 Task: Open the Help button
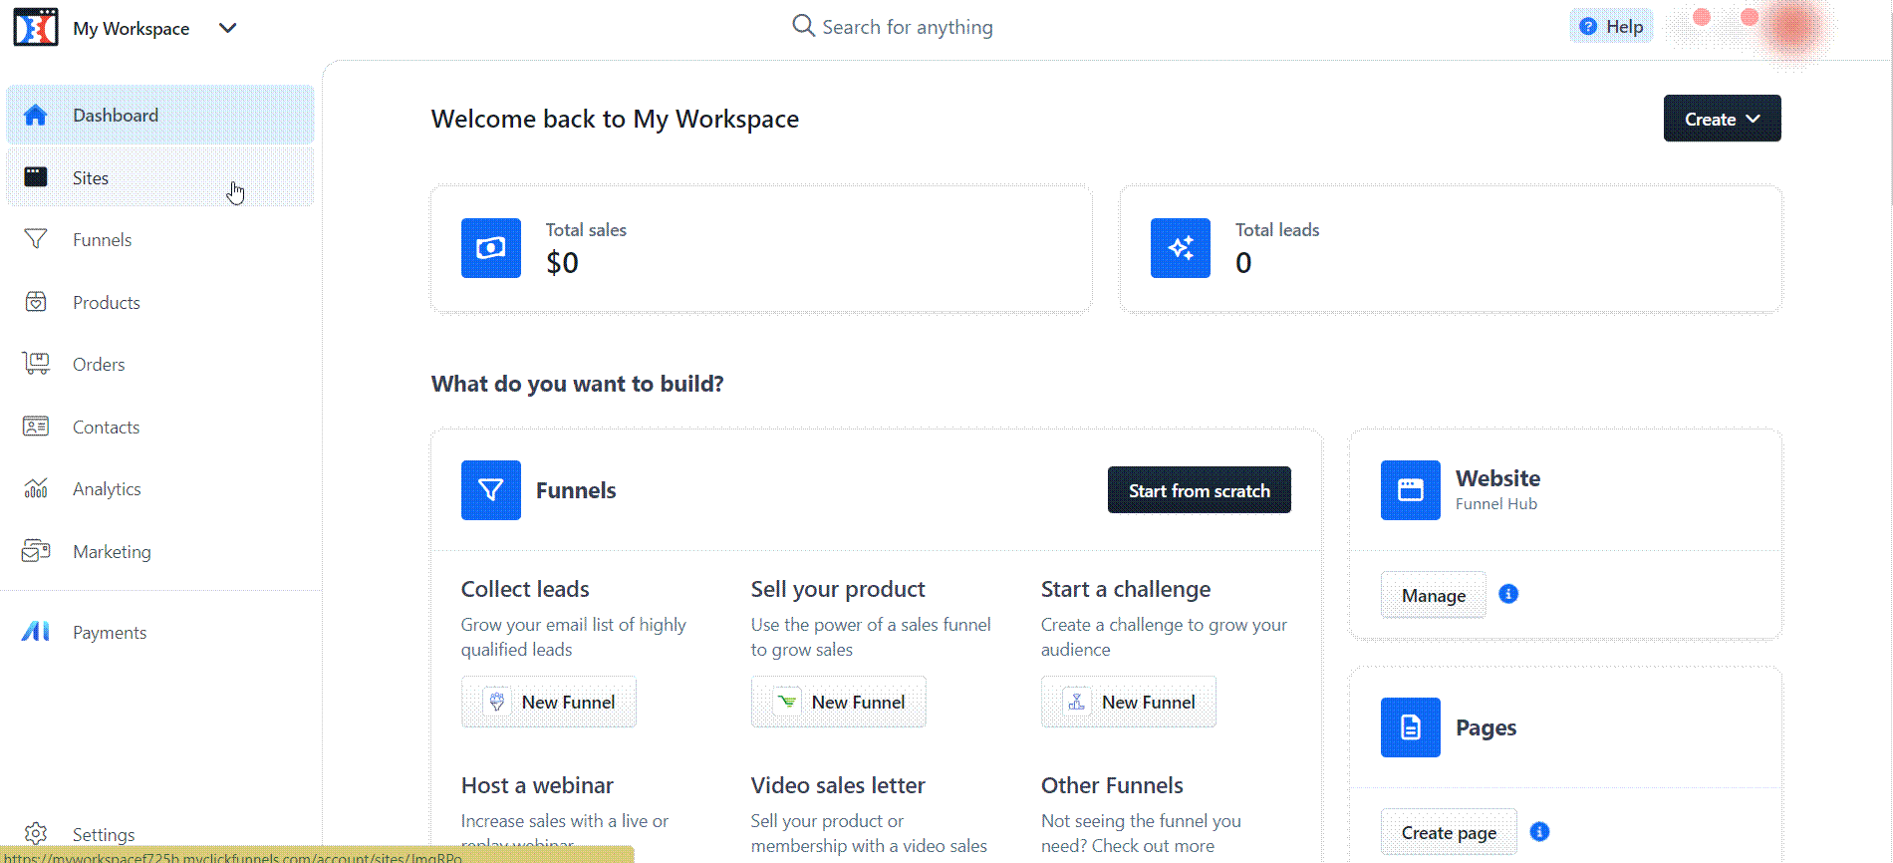(x=1611, y=27)
